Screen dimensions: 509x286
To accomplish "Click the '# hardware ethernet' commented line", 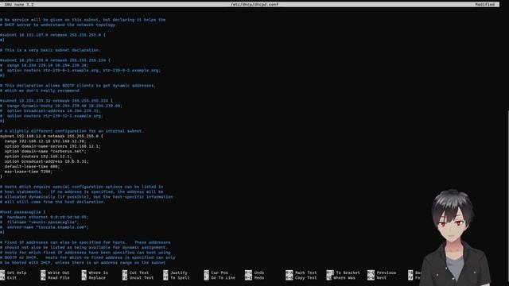I will pos(45,217).
